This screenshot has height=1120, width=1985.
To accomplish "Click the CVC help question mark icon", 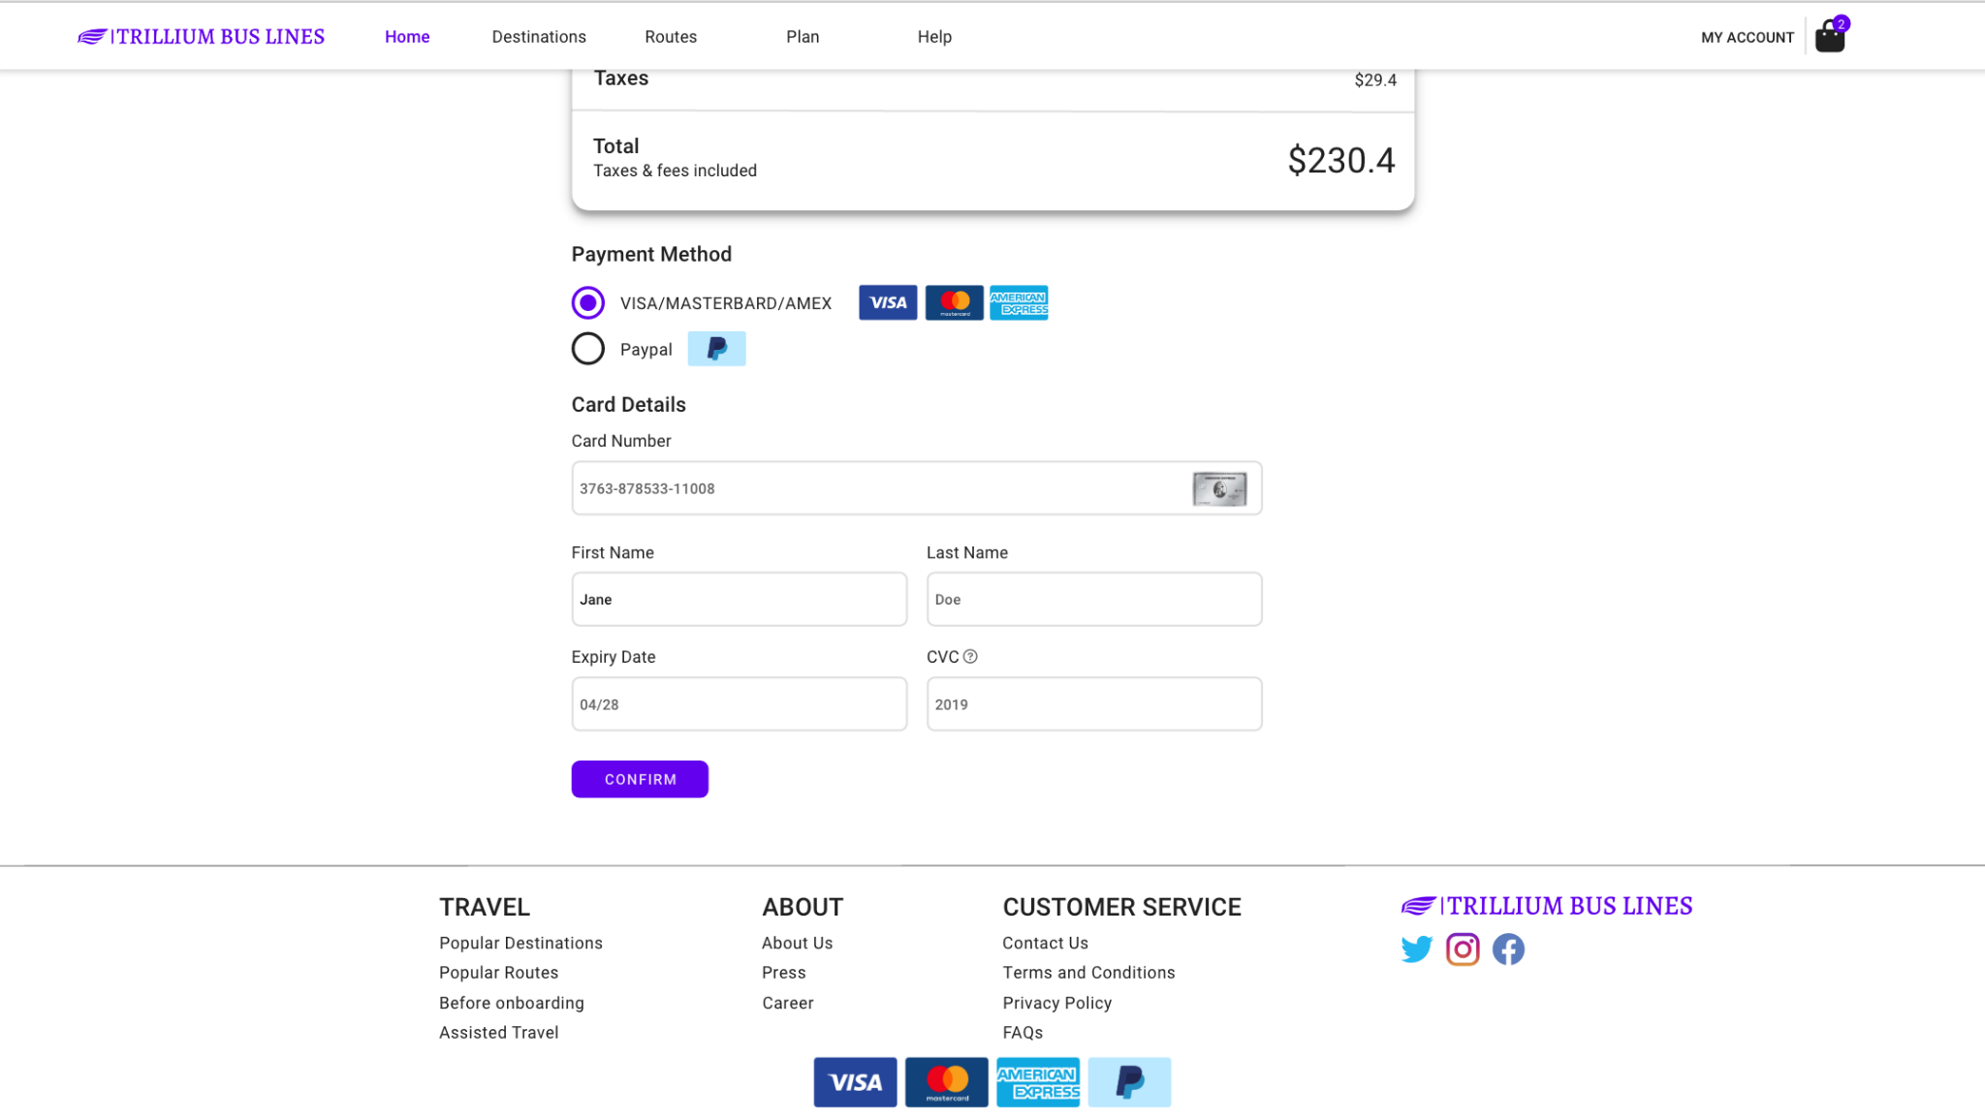I will pos(972,656).
